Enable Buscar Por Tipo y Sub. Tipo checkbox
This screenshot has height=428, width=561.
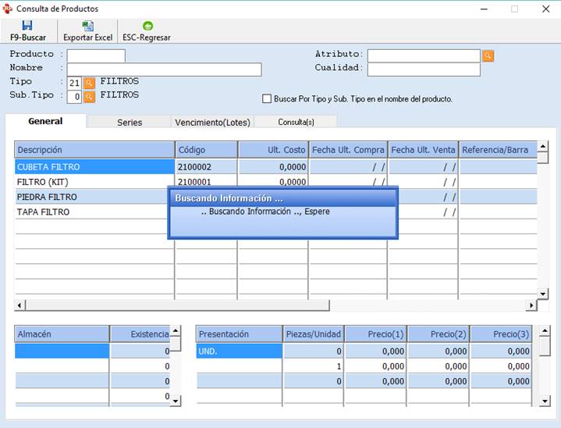point(267,99)
